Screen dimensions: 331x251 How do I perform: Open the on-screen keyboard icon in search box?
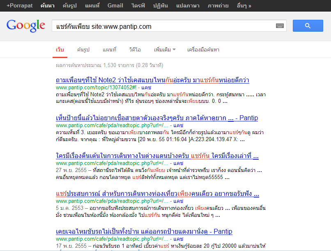click(280, 26)
